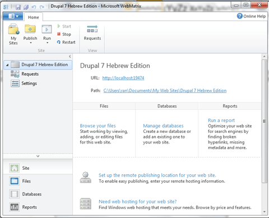Switch to the Site workspace
269x218 pixels.
click(38, 168)
